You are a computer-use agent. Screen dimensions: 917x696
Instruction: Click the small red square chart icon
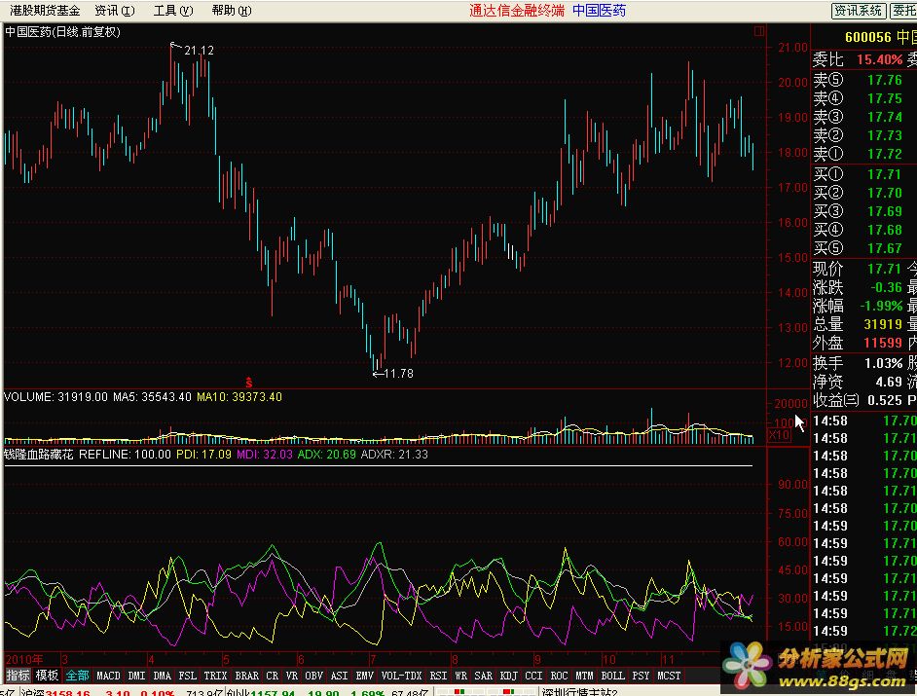[x=759, y=31]
